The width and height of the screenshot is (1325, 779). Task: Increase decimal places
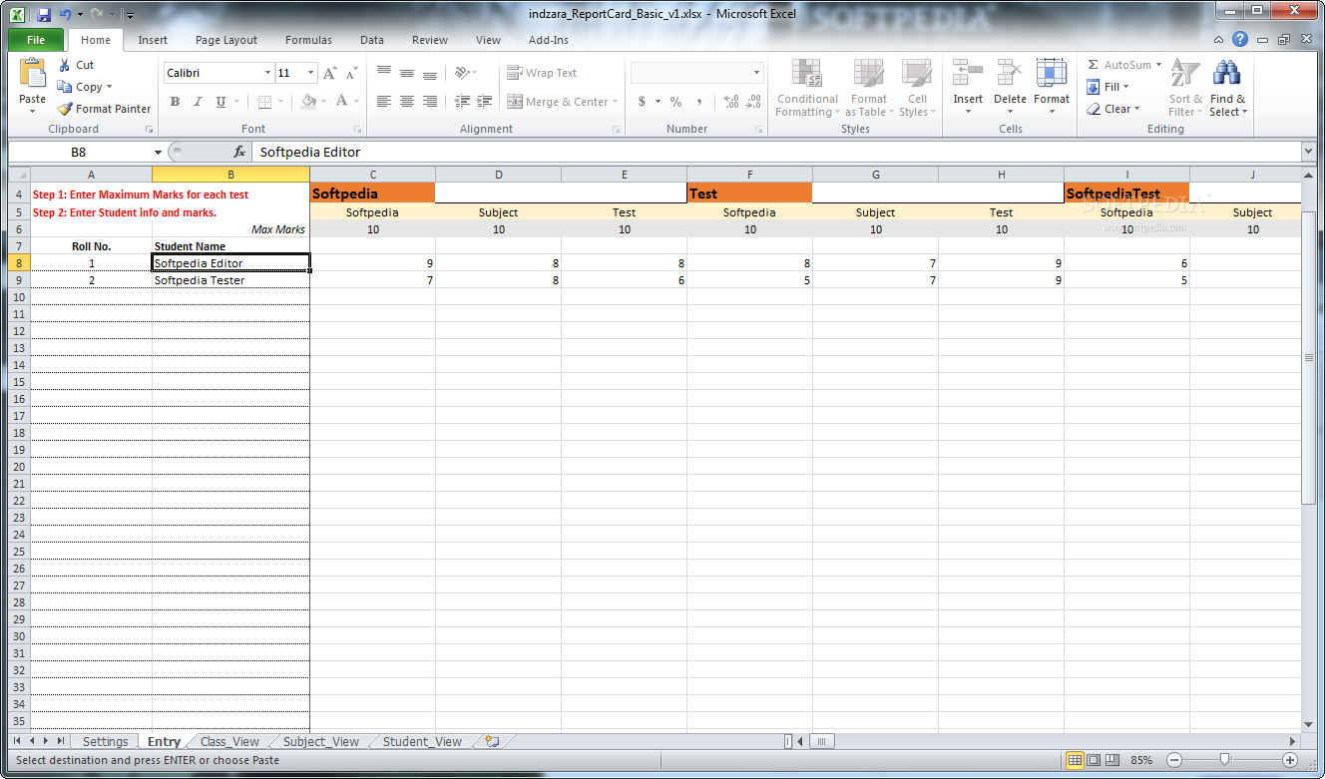coord(730,102)
